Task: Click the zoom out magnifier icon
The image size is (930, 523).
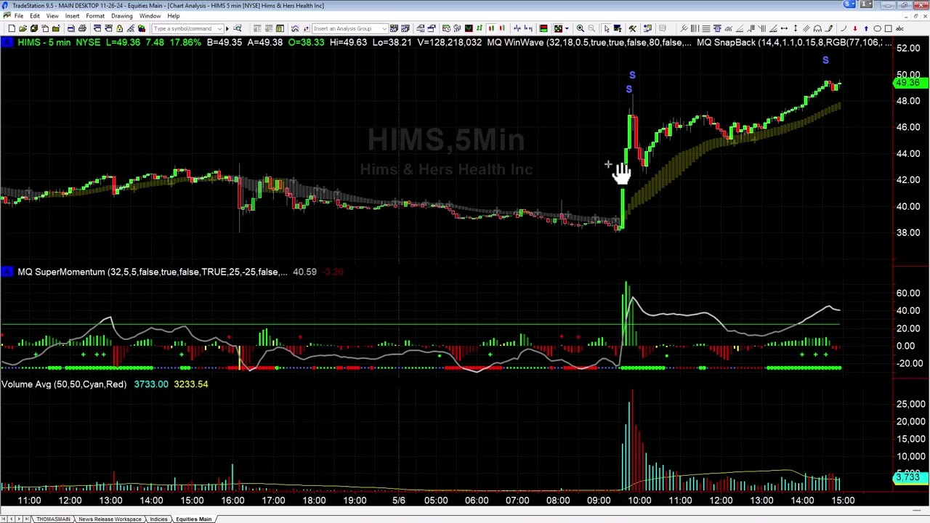Action: pos(591,28)
